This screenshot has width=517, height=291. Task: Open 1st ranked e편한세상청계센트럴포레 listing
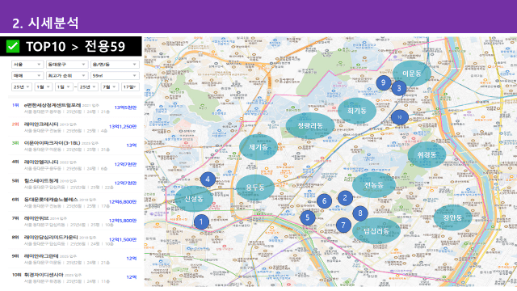coord(74,108)
